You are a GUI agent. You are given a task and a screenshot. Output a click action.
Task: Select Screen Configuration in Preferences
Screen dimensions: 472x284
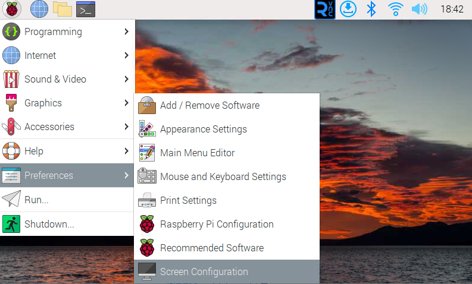coord(204,272)
